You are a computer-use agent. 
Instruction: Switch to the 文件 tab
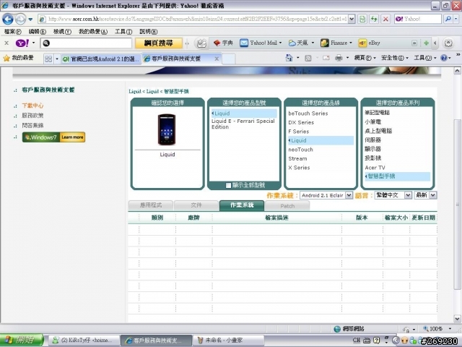click(x=196, y=205)
